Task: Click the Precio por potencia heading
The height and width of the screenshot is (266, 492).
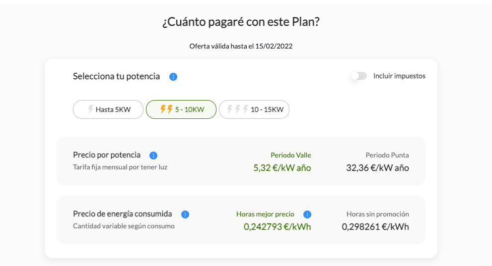Action: 107,155
